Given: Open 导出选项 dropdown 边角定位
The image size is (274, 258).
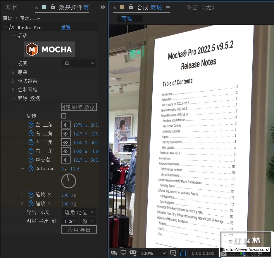Looking at the screenshot, I should [x=79, y=212].
